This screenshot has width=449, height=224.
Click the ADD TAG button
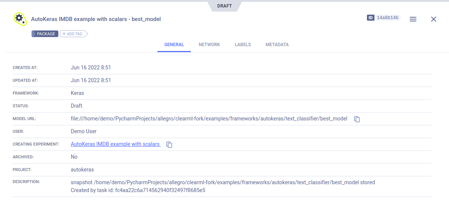pyautogui.click(x=73, y=34)
